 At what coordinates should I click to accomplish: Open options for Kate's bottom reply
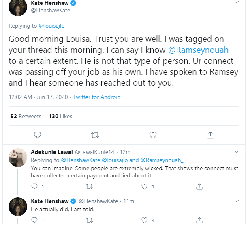click(x=237, y=201)
